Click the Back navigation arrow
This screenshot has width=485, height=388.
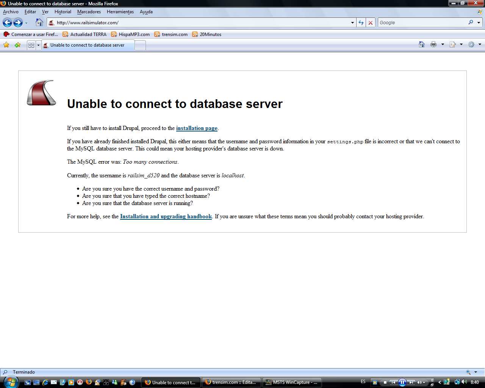tap(7, 23)
